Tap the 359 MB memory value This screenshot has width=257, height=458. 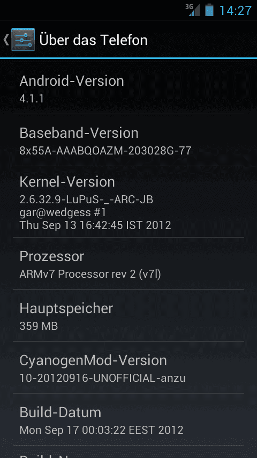coord(39,326)
